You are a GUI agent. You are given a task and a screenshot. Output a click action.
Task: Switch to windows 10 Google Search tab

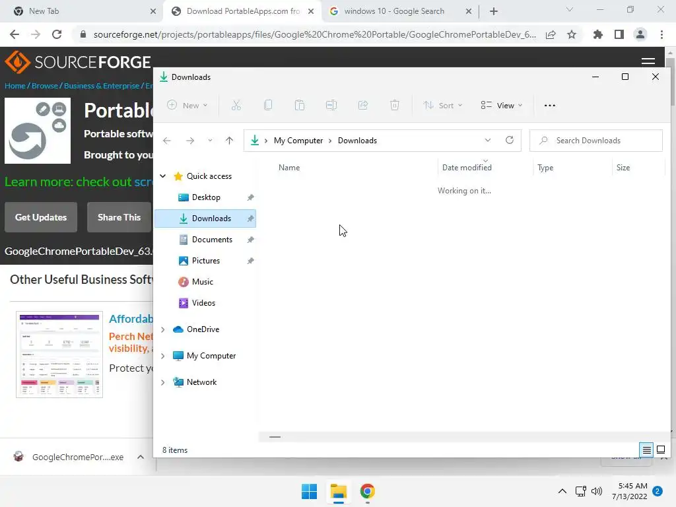tap(400, 11)
